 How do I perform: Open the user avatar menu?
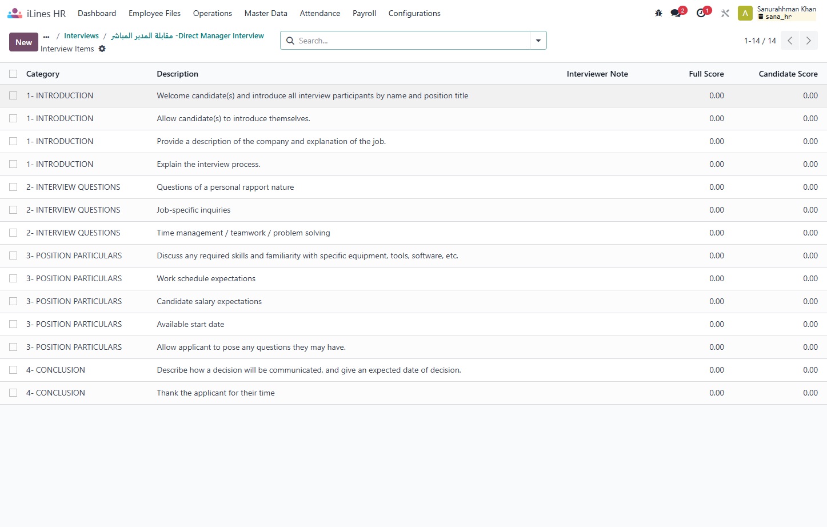[x=745, y=13]
